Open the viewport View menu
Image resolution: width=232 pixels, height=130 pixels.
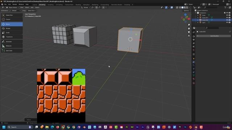[x=22, y=8]
